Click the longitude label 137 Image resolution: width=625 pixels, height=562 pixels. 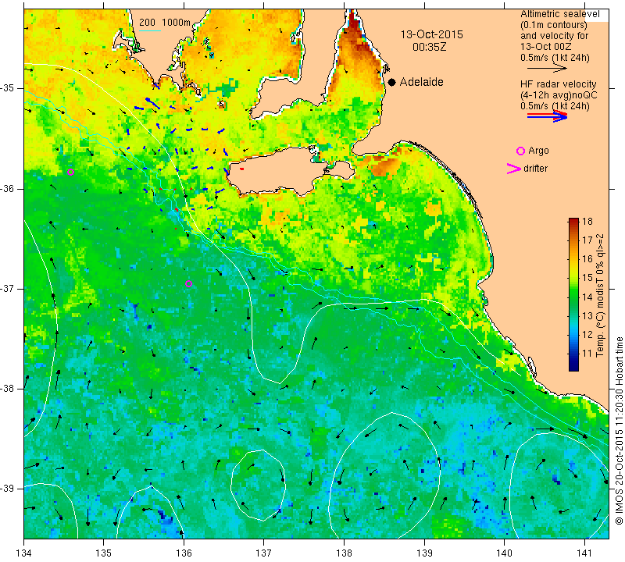[x=263, y=553]
